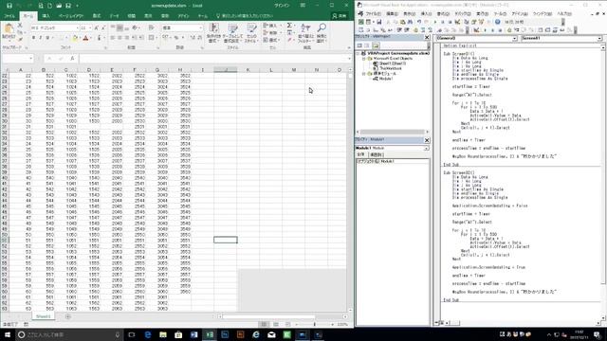Add new sheet with plus icon
Screen dimensions: 607x341
[x=67, y=316]
